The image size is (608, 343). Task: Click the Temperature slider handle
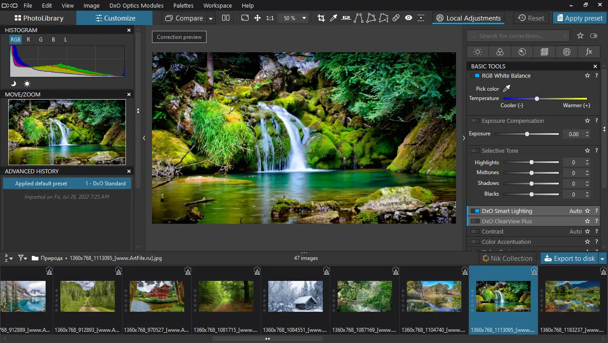coord(537,99)
